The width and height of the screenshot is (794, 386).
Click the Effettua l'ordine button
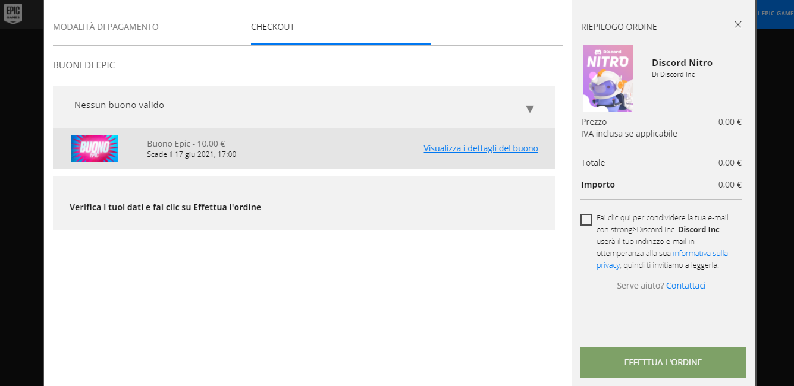click(x=663, y=362)
